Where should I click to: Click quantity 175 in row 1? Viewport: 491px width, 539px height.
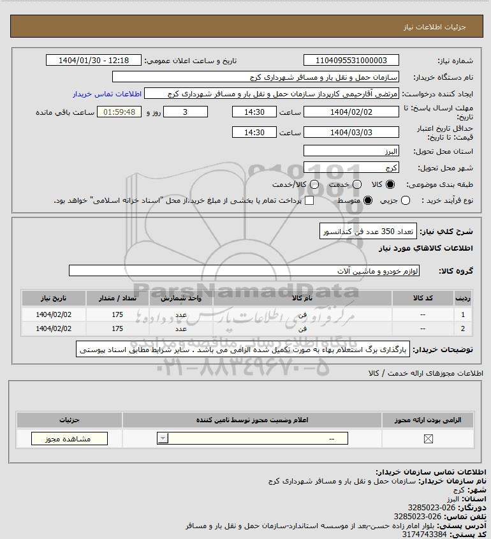pos(117,314)
